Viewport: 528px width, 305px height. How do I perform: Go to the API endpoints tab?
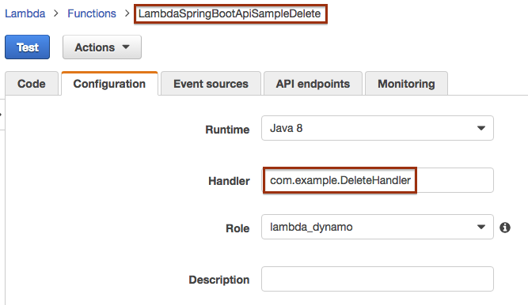point(313,84)
